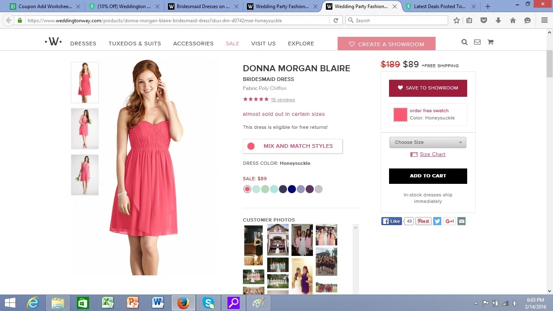Select the purple plum color swatch
This screenshot has width=553, height=311.
pos(310,189)
